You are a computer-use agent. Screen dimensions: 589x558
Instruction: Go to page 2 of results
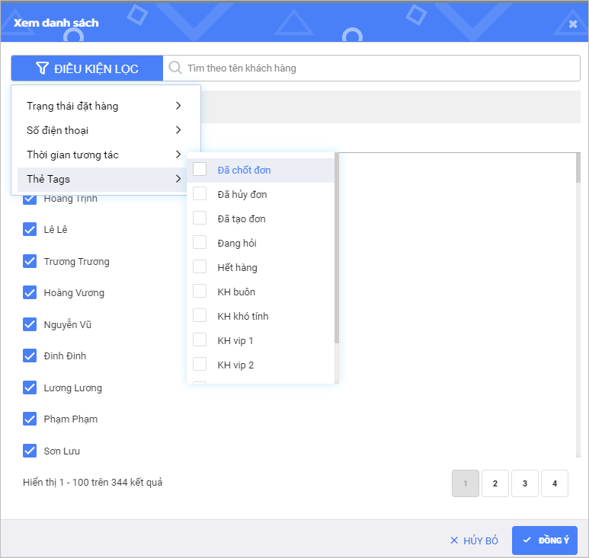pyautogui.click(x=495, y=483)
